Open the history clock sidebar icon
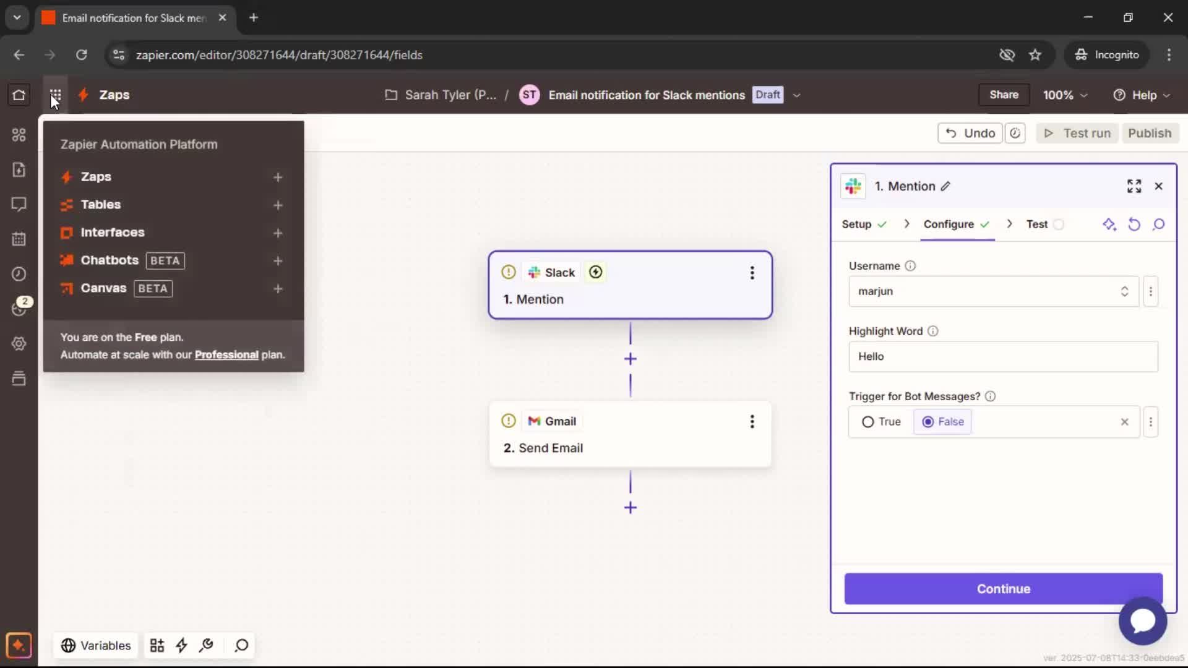Screen dimensions: 1188x668 19,274
